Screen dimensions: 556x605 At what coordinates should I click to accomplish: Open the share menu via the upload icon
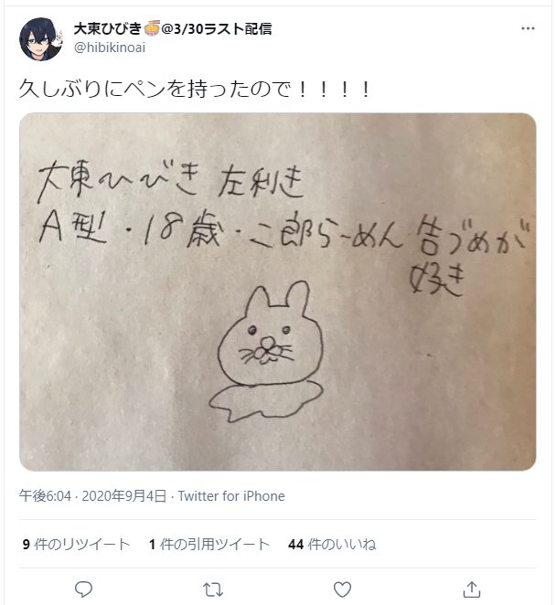(472, 589)
